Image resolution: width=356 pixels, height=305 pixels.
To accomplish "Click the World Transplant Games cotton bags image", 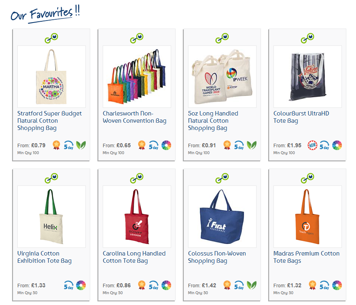I will [222, 76].
